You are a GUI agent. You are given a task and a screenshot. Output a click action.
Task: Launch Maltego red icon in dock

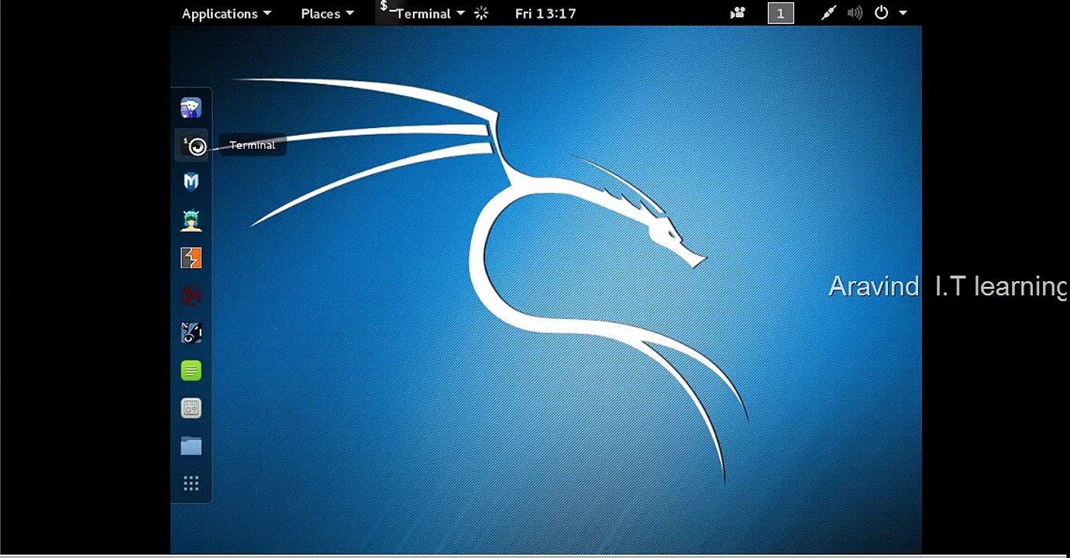point(191,295)
